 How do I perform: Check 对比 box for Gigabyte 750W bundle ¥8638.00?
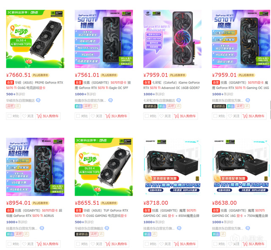pos(216,244)
